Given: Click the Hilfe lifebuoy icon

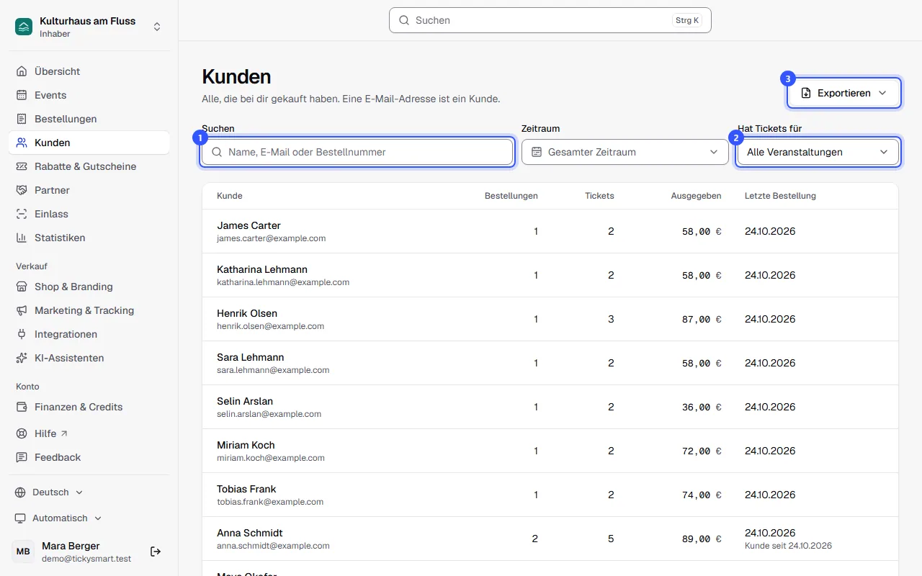Looking at the screenshot, I should 22,433.
